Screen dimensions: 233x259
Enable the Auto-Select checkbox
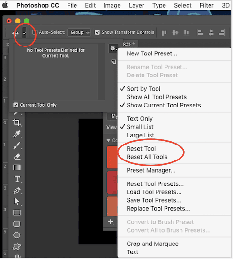[35, 32]
